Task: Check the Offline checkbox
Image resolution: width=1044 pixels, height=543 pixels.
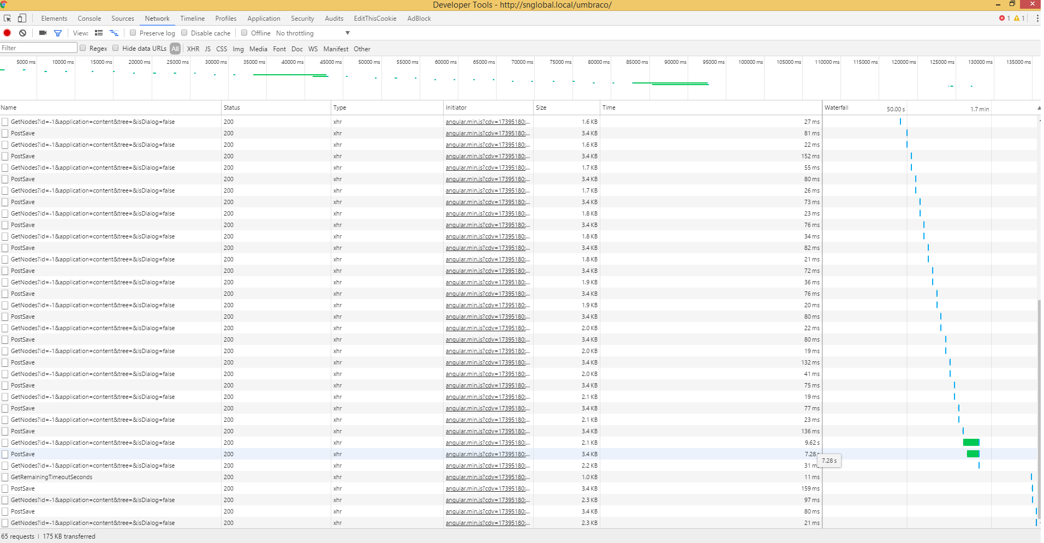Action: pyautogui.click(x=244, y=33)
